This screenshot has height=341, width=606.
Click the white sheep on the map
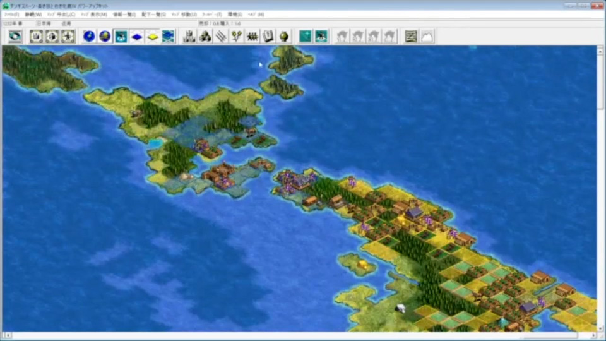coord(401,308)
